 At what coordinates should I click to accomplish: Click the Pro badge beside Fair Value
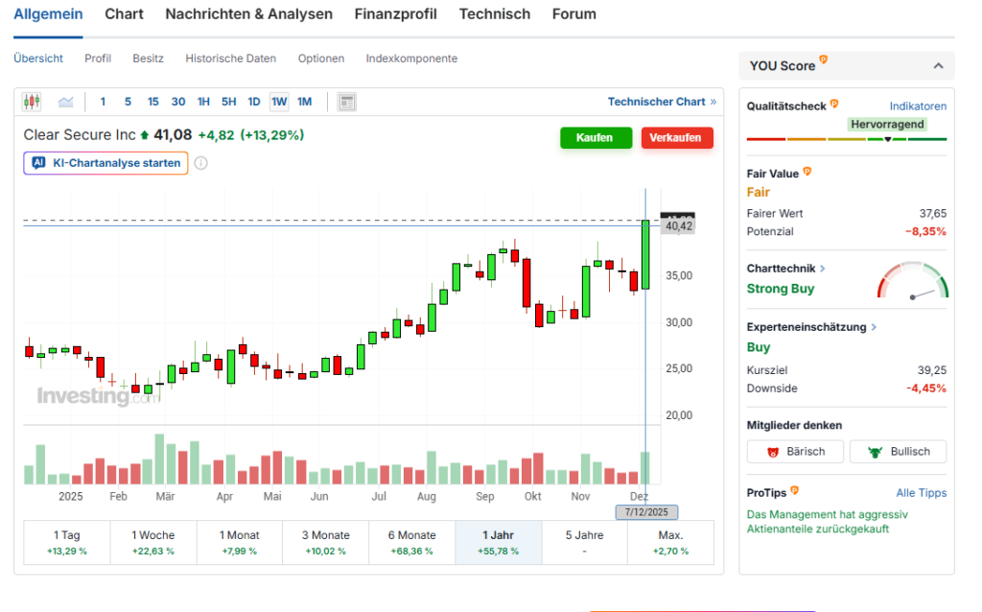[x=807, y=172]
